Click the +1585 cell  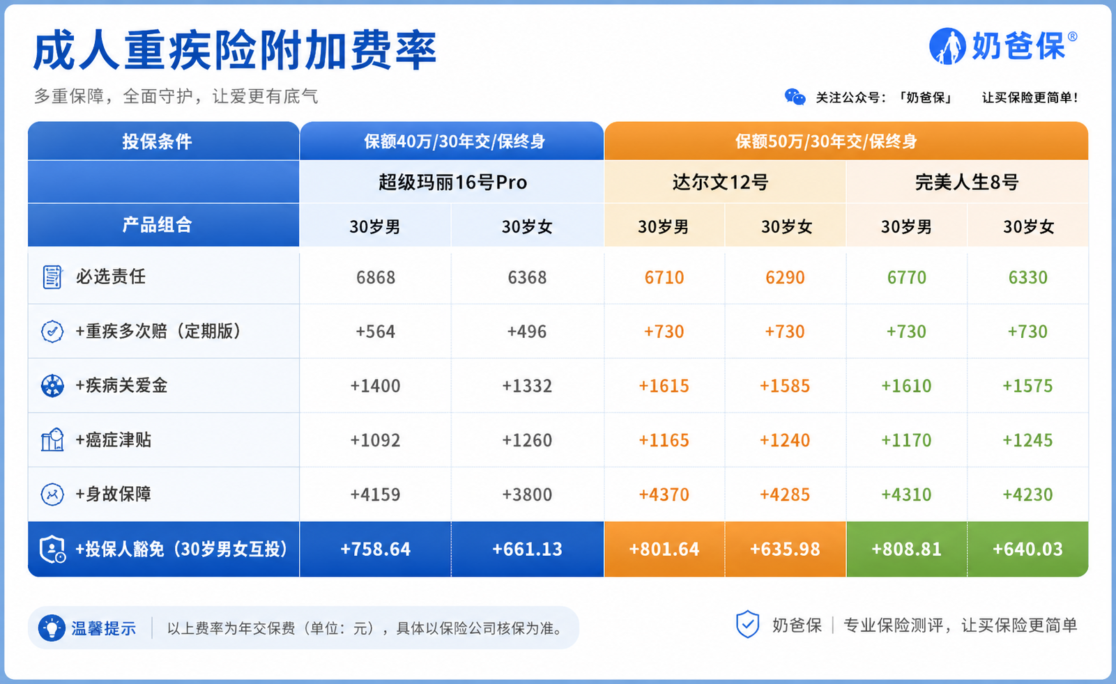[786, 386]
